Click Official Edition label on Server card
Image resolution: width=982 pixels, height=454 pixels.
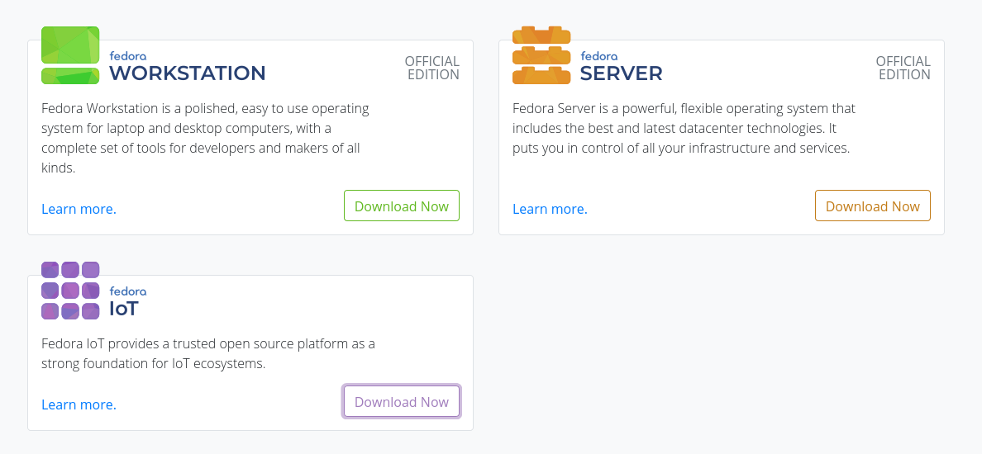coord(903,69)
